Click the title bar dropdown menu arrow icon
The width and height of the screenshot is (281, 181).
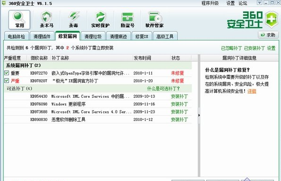(259, 3)
